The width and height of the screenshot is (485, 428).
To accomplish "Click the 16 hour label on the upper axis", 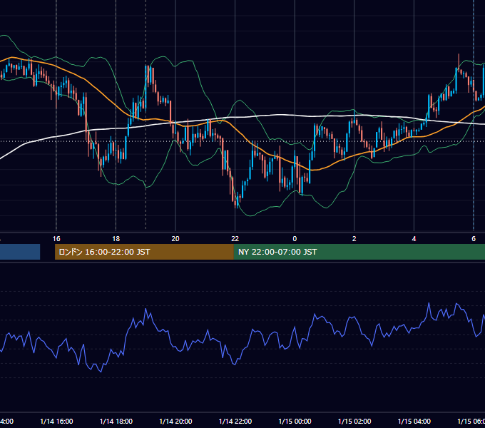I will [56, 239].
